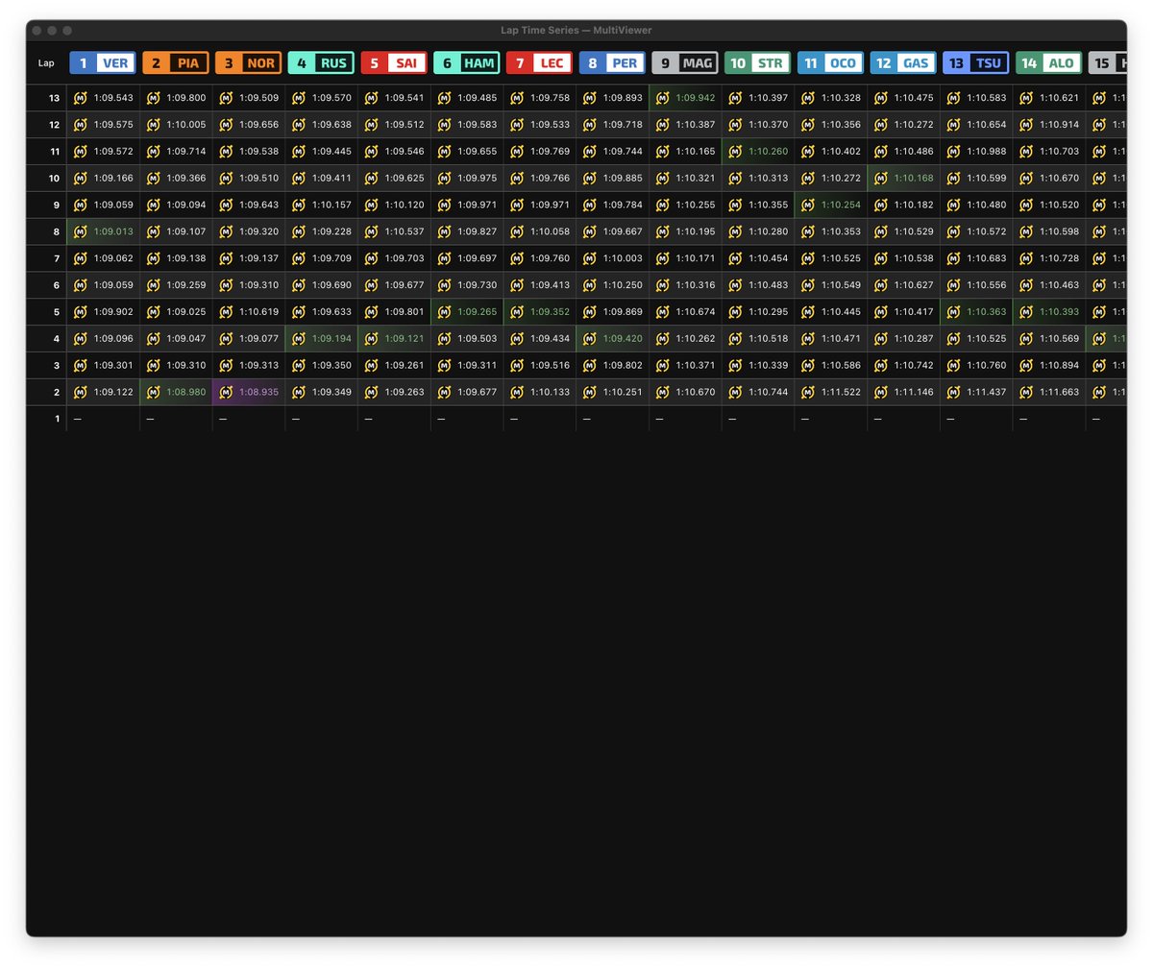Click lap number 5 row label

tap(57, 312)
